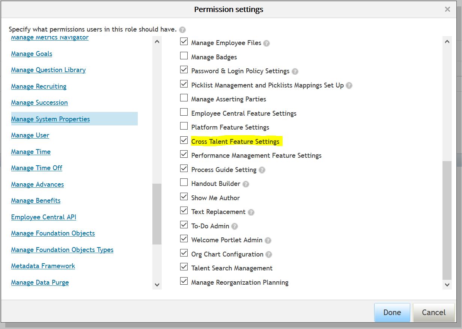This screenshot has height=329, width=462.
Task: Uncheck Picklist Management and Picklists Mappings checkbox
Action: 184,84
